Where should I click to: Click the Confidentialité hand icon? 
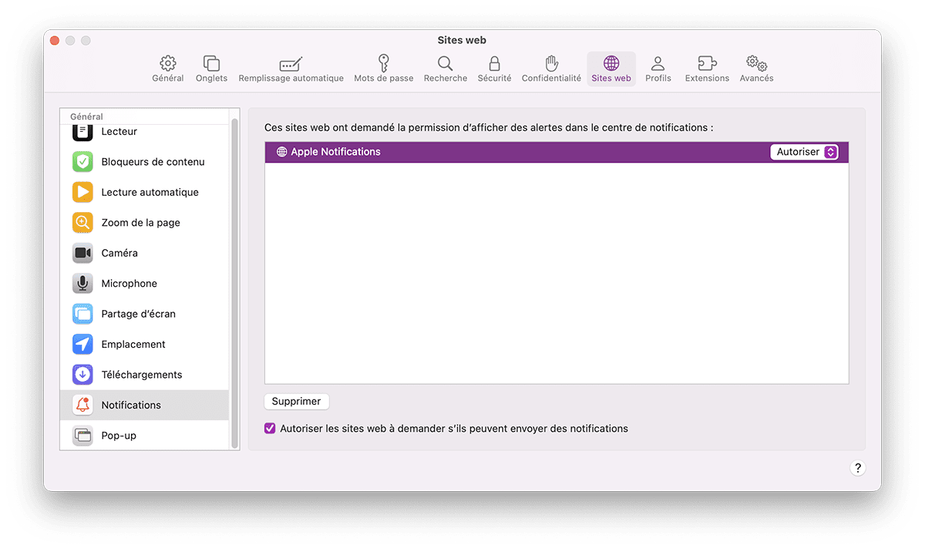coord(551,68)
